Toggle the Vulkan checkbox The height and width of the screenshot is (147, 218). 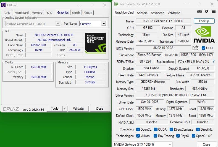[x=138, y=136]
